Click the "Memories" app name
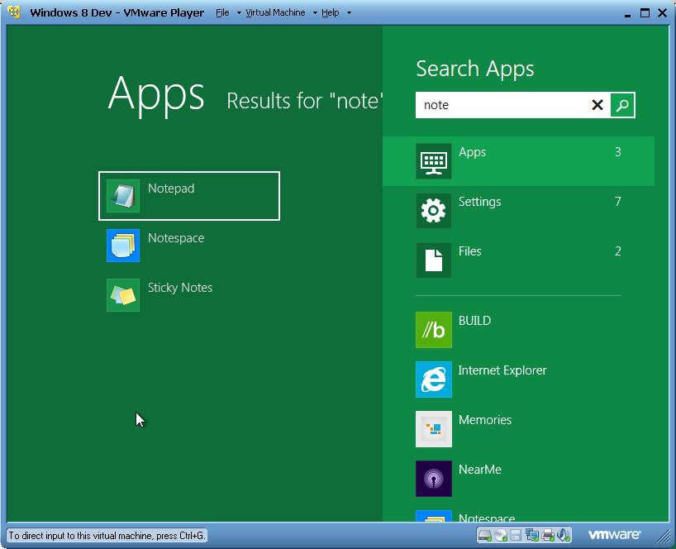 click(485, 420)
